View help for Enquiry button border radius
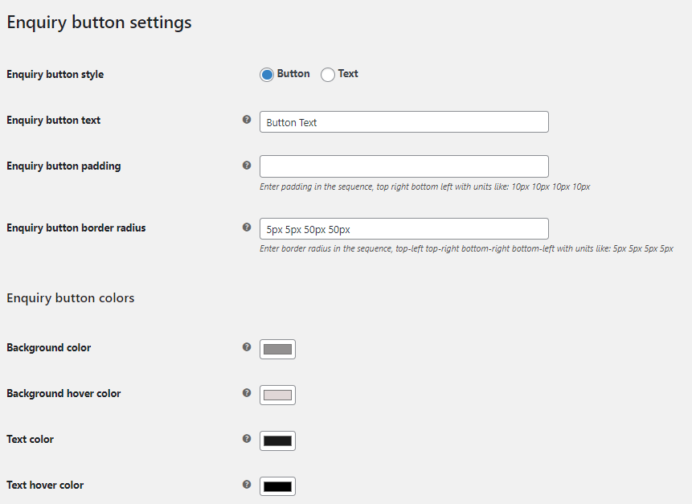The height and width of the screenshot is (504, 692). tap(246, 227)
